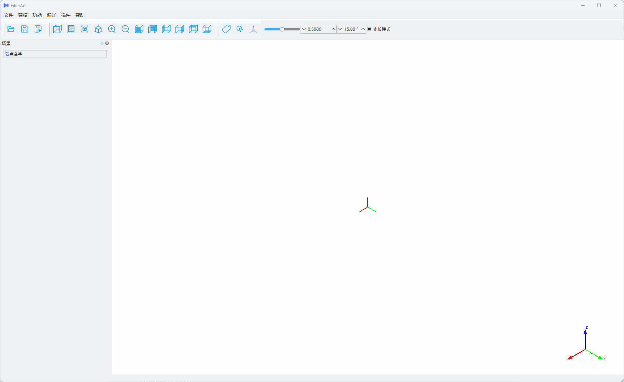624x382 pixels.
Task: Increase the 15.00° angle with up arrow
Action: (x=363, y=29)
